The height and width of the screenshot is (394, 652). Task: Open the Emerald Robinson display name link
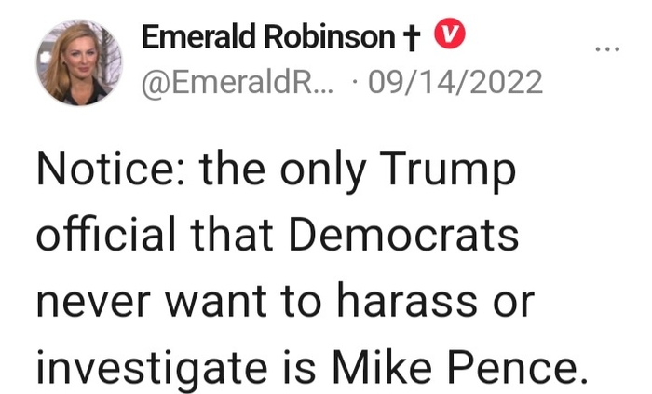tap(267, 36)
